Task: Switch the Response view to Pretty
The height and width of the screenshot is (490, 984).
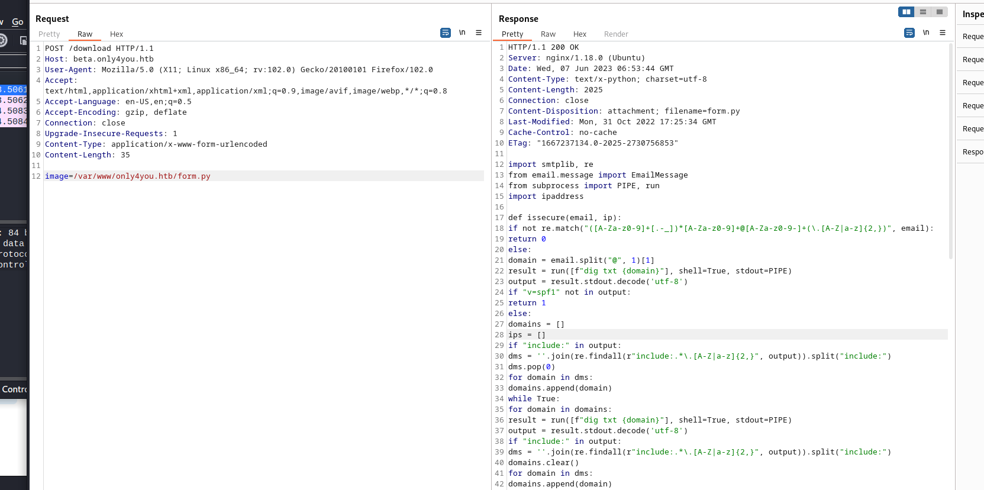Action: [x=512, y=34]
